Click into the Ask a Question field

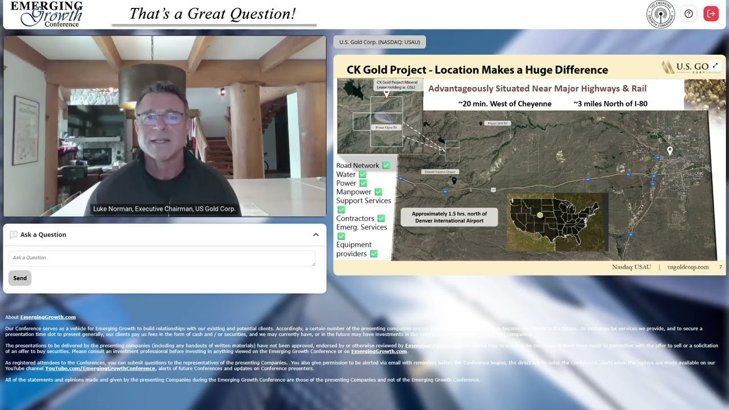(x=162, y=258)
